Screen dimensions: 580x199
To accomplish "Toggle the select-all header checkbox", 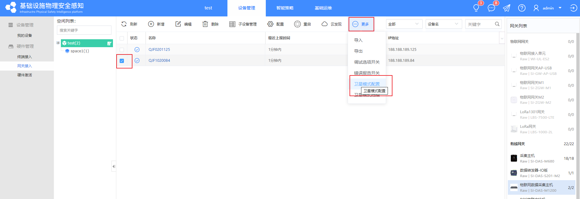I will [x=122, y=38].
